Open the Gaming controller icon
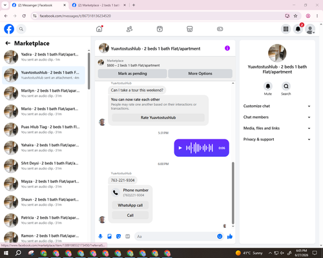The width and height of the screenshot is (323, 258). 220,29
